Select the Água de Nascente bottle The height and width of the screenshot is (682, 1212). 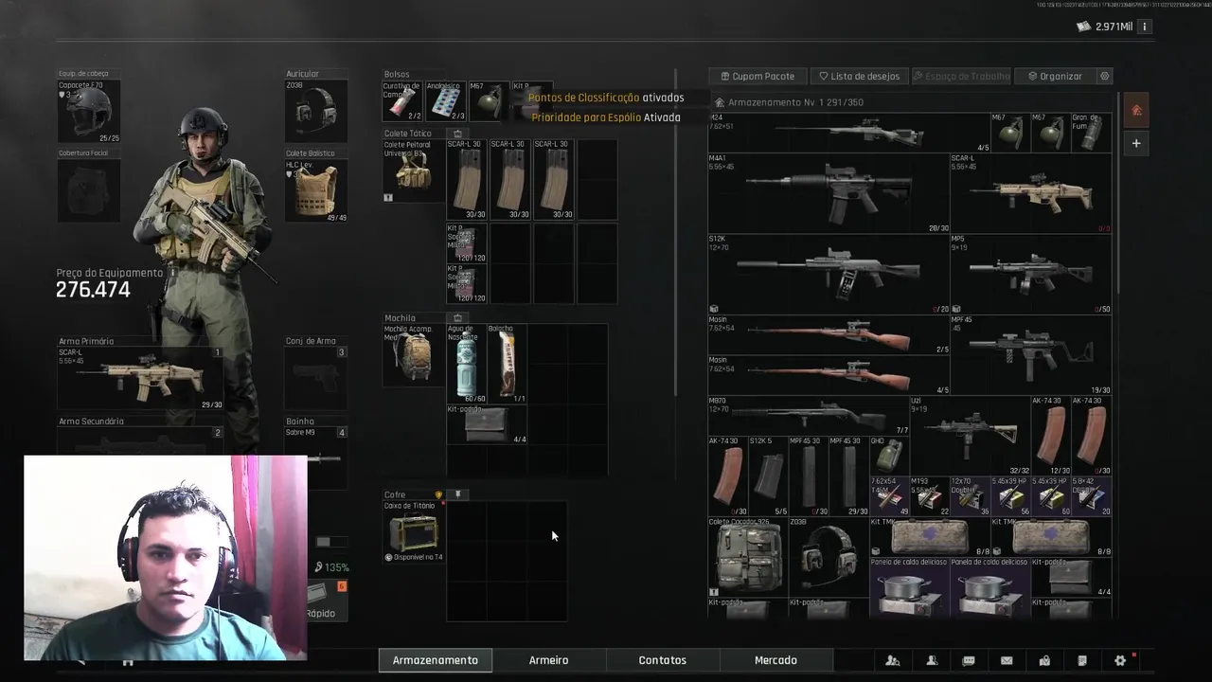click(x=466, y=364)
